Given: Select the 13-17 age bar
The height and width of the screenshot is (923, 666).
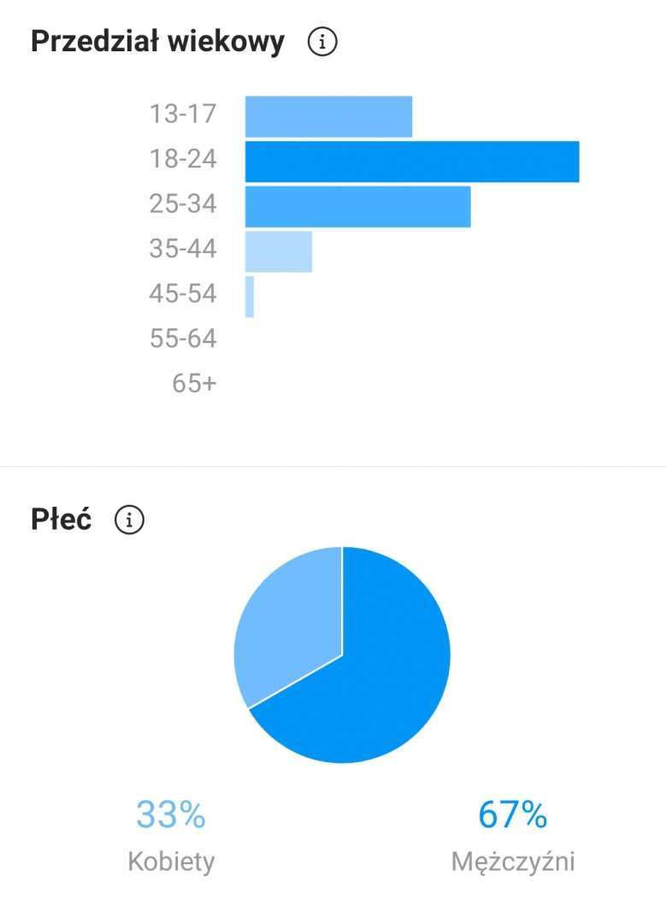Looking at the screenshot, I should 328,116.
